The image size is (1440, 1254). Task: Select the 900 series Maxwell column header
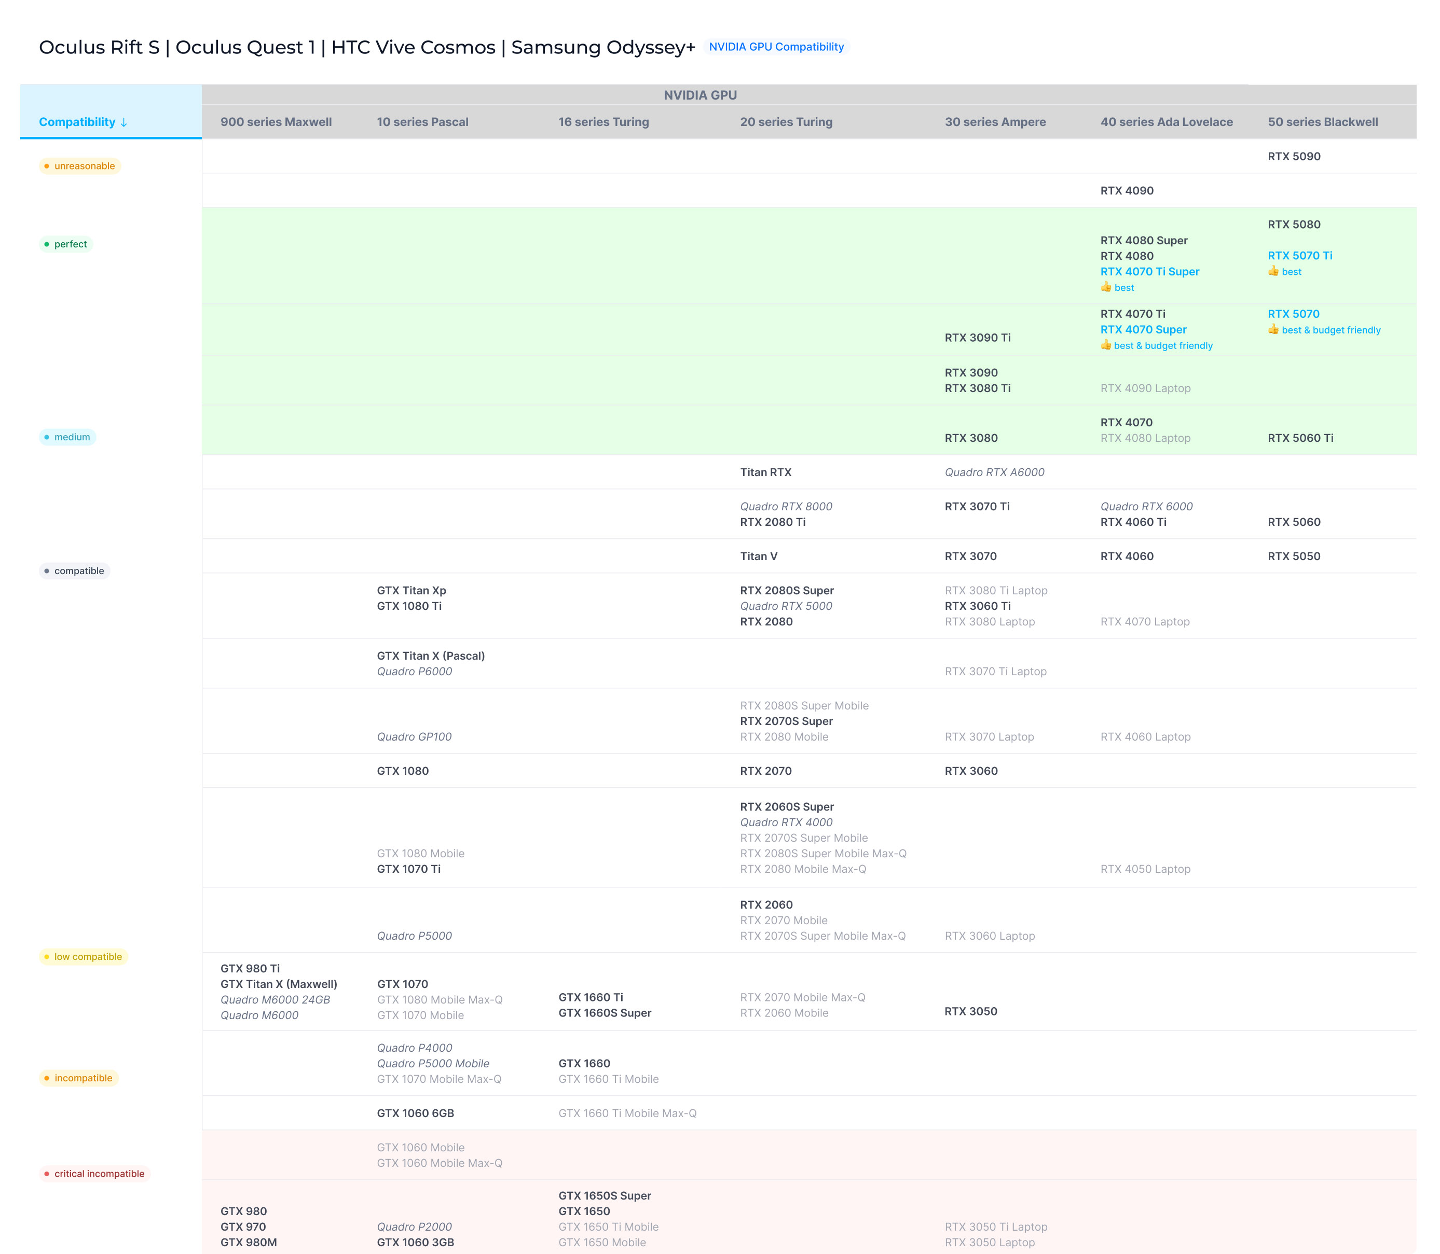click(276, 122)
